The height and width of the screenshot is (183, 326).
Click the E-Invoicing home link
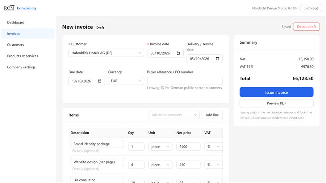point(26,8)
